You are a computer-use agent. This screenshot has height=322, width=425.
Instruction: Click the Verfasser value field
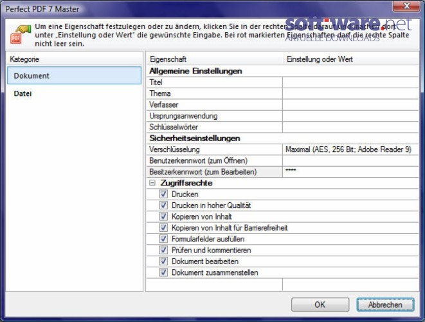[x=350, y=104]
